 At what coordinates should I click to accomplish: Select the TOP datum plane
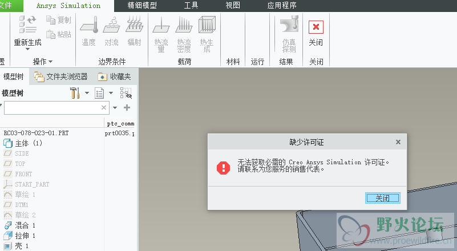coord(15,164)
